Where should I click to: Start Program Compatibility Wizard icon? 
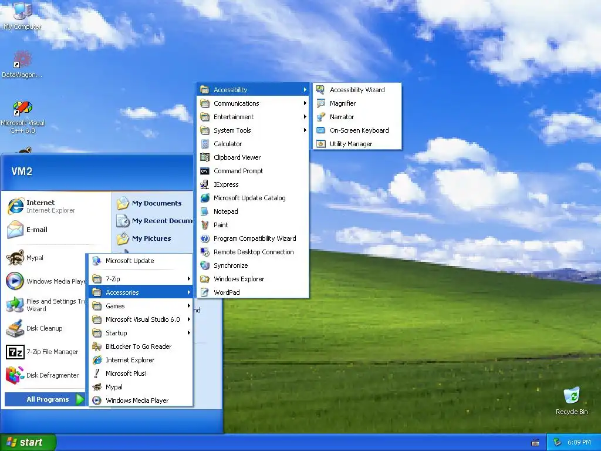click(x=205, y=238)
